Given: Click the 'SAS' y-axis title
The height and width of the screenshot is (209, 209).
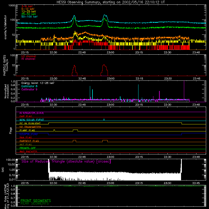Looking at the screenshot, I should (x=3, y=170).
